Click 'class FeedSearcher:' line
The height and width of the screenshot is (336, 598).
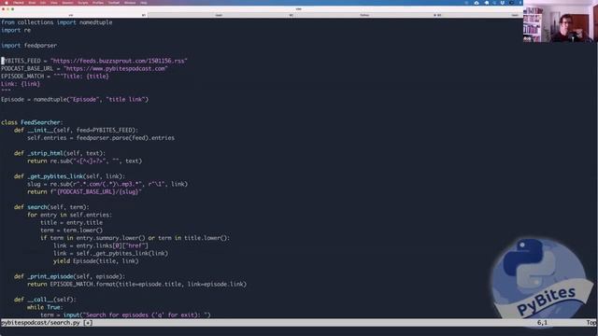coord(32,122)
